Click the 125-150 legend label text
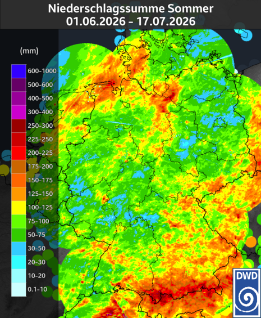The width and height of the screenshot is (261, 318). (x=40, y=194)
